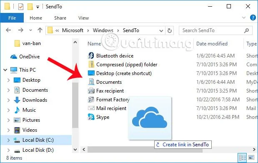
Task: Open Customize Quick Access Toolbar dropdown
Action: pyautogui.click(x=38, y=7)
